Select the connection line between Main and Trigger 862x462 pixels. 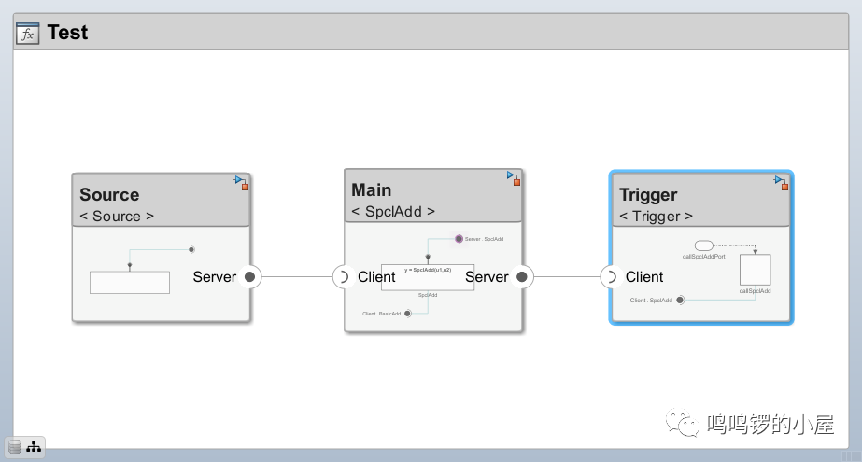tap(567, 277)
